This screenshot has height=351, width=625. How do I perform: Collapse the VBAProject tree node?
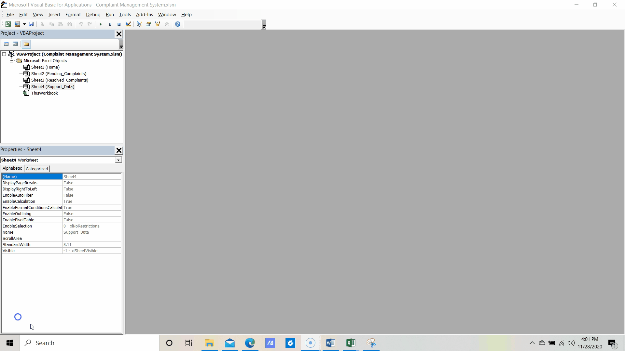tap(4, 54)
